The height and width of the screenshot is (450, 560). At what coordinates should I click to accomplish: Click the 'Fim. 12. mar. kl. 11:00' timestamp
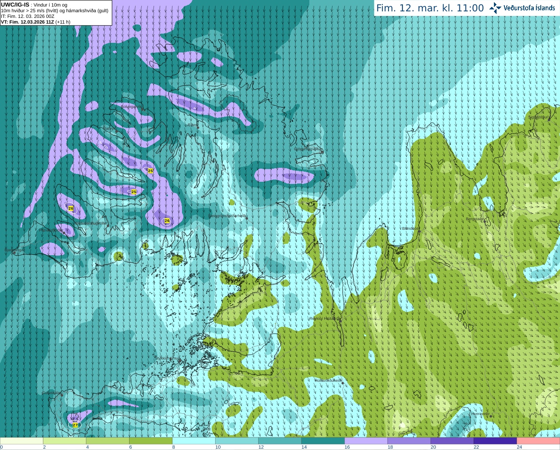click(x=430, y=8)
